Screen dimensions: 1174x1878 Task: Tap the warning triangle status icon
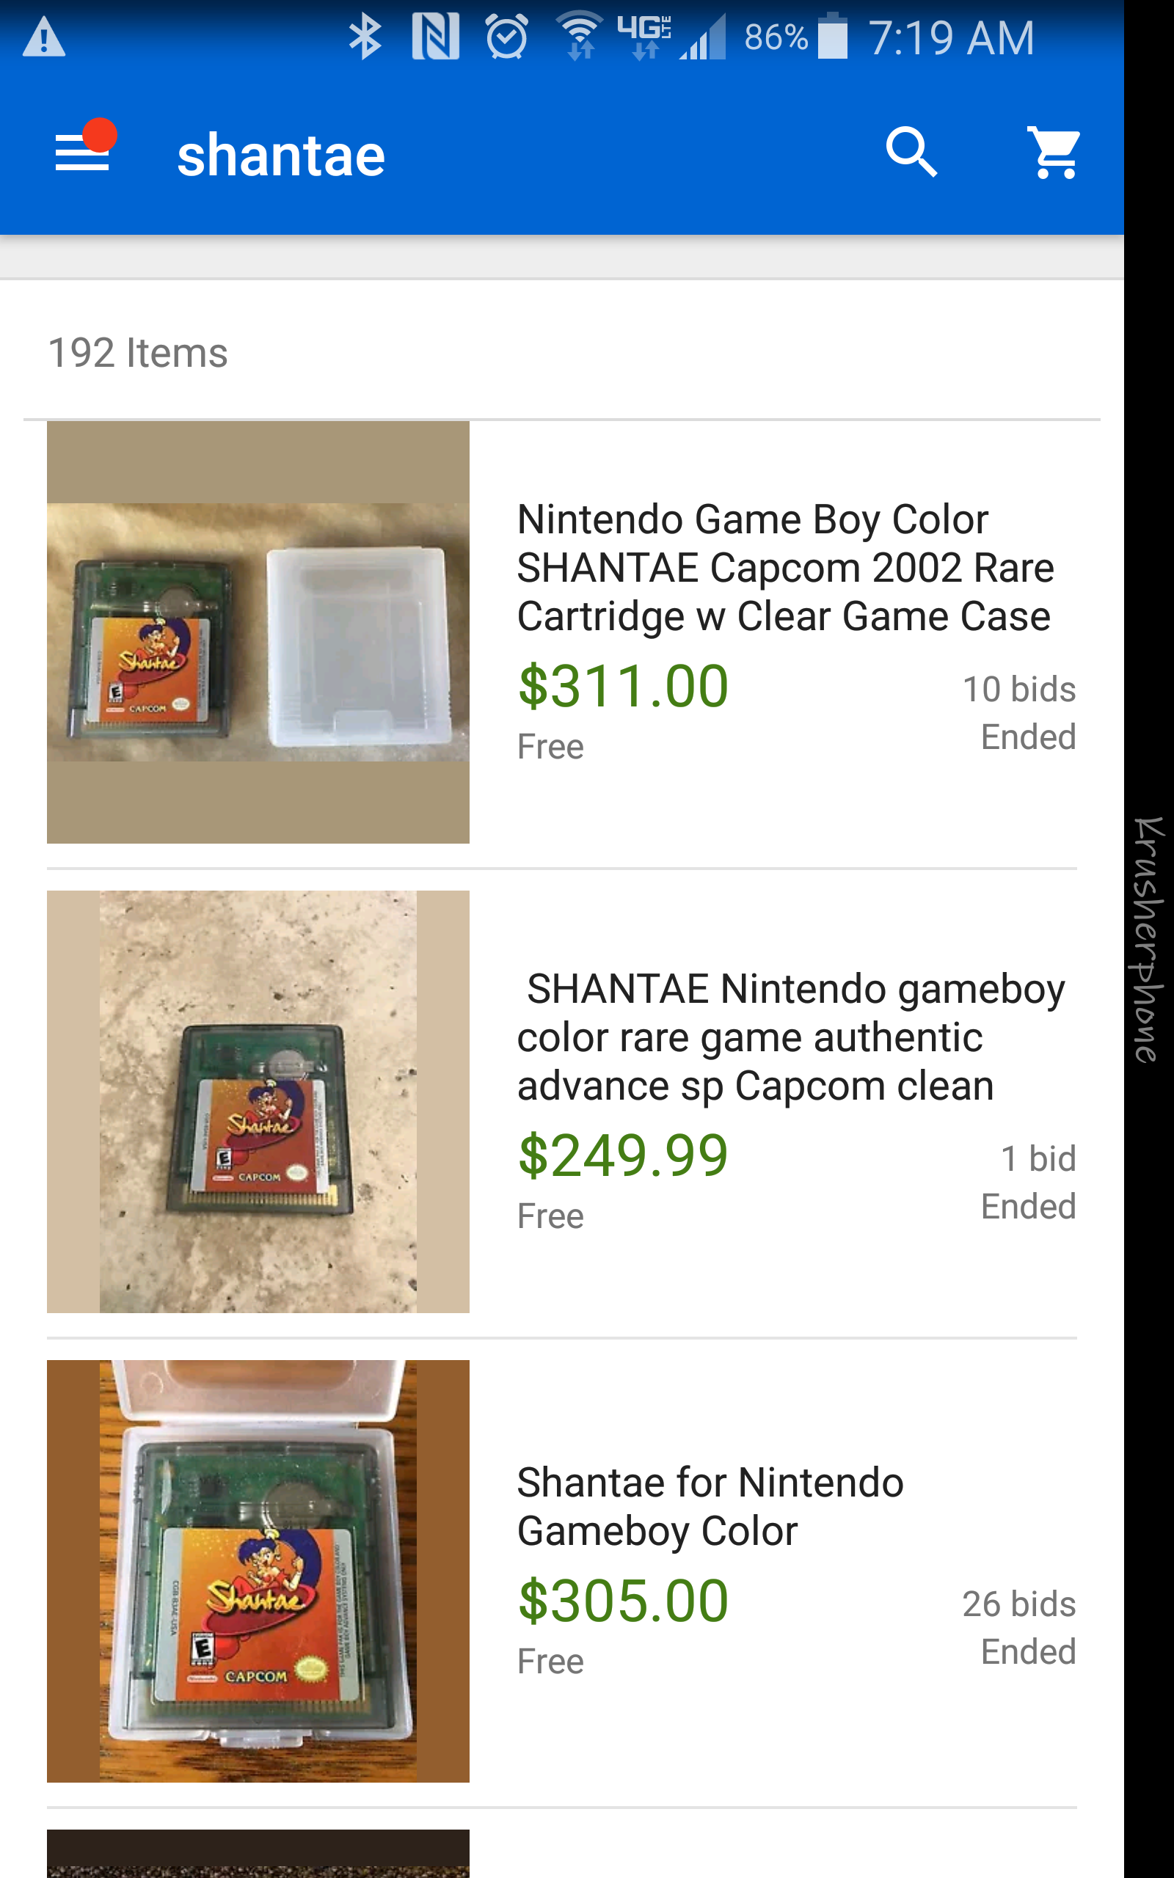point(43,37)
